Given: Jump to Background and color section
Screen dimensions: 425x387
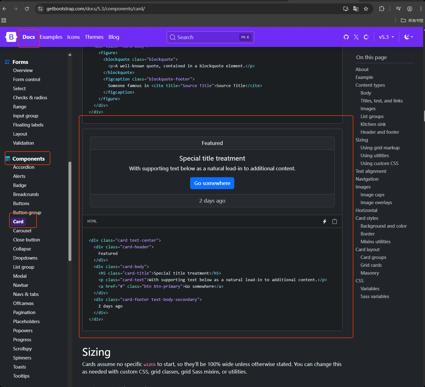Looking at the screenshot, I should [x=383, y=226].
